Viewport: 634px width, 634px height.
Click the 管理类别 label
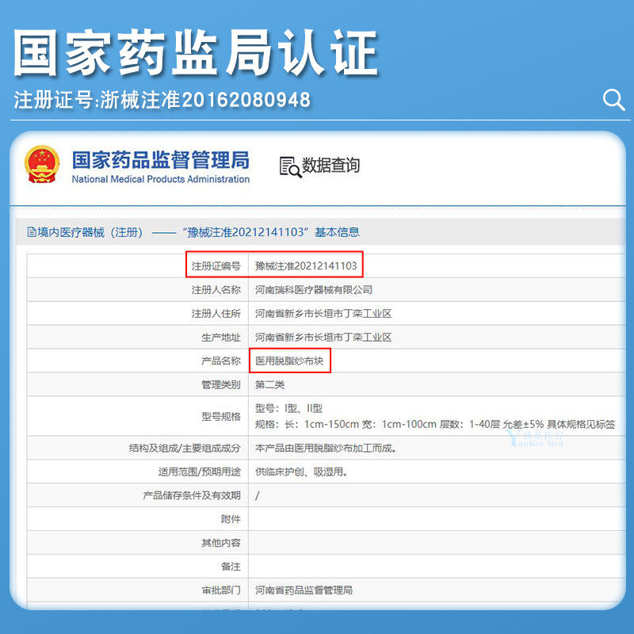[221, 384]
